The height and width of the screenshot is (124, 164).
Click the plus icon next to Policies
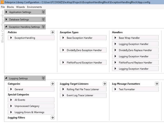click(x=53, y=32)
